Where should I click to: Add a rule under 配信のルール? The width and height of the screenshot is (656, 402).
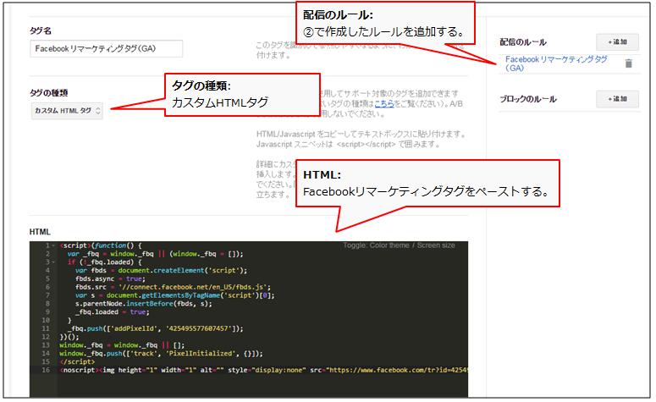tap(618, 41)
